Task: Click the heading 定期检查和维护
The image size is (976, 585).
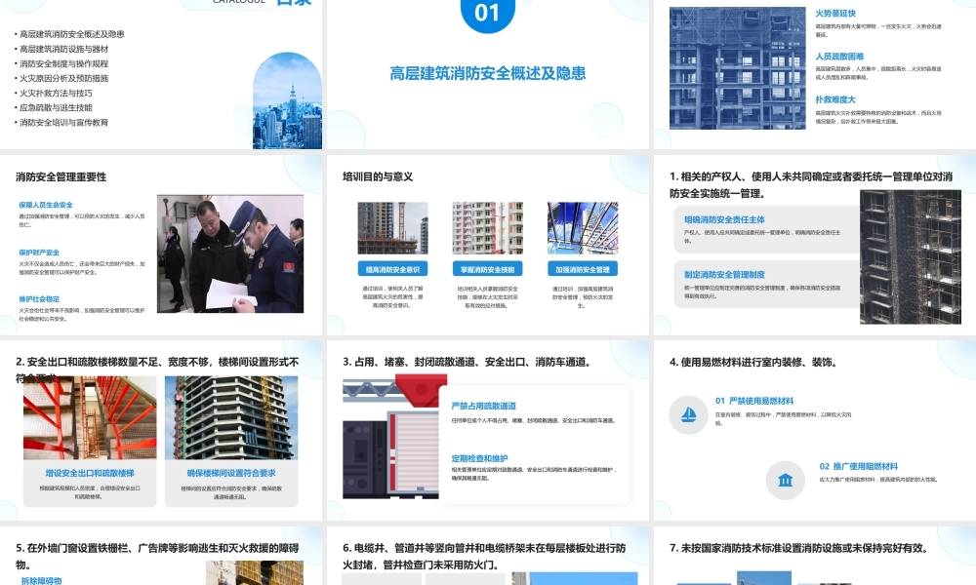Action: pyautogui.click(x=479, y=459)
